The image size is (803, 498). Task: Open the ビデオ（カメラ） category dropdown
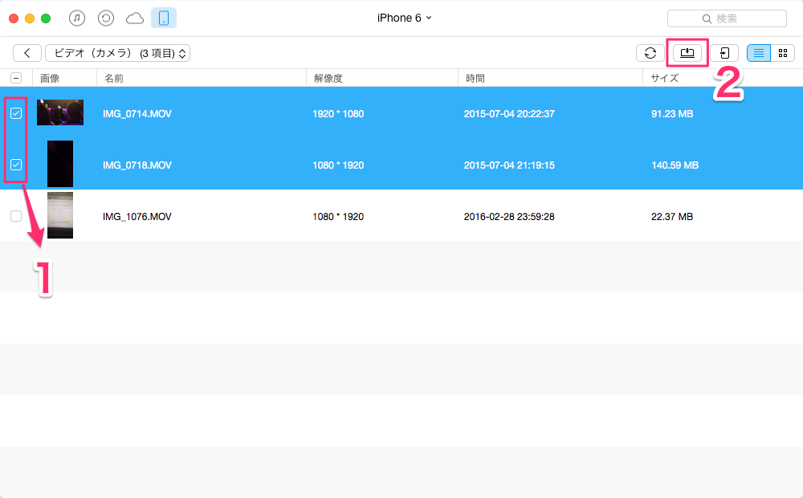pos(118,53)
